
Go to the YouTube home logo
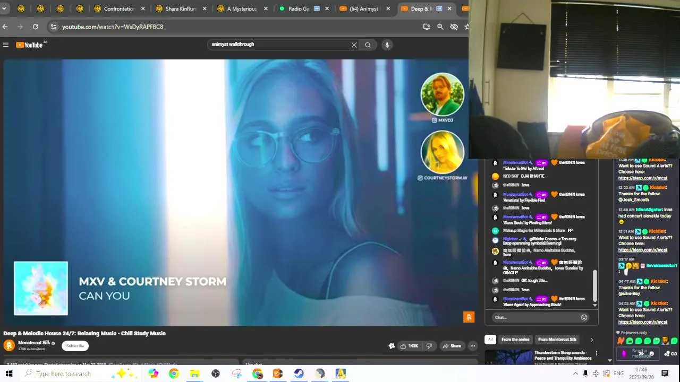[x=30, y=45]
